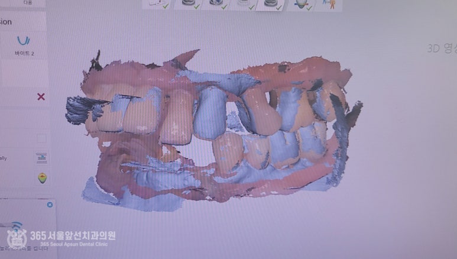Image resolution: width=457 pixels, height=259 pixels.
Task: Select the third scan step icon in top bar
Action: 216,4
